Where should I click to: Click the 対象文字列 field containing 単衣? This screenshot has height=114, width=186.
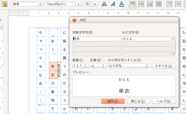pos(97,39)
